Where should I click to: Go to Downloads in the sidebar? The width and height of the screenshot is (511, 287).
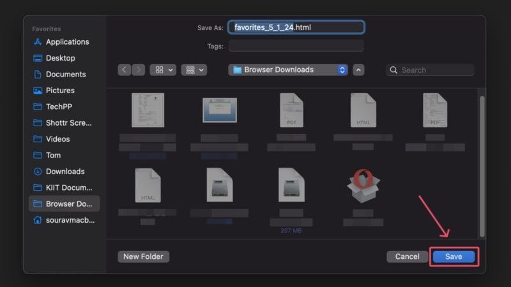click(x=64, y=172)
